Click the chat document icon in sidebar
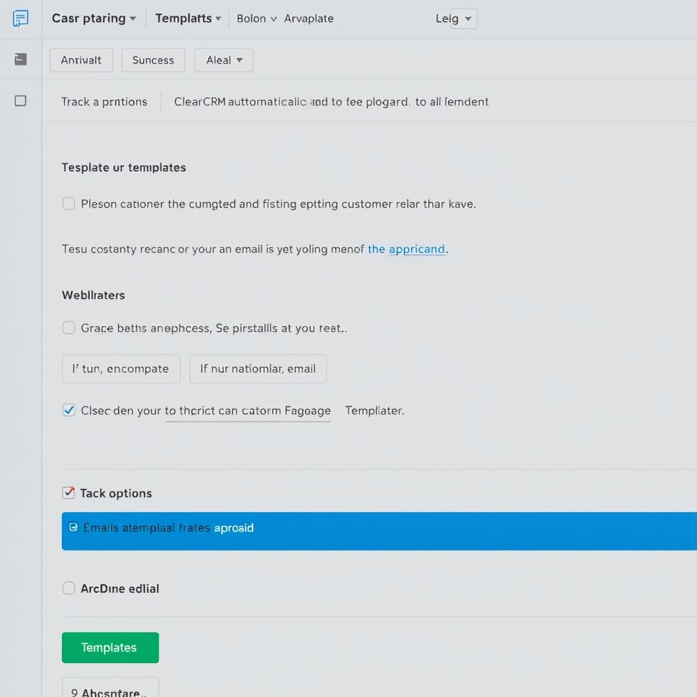The width and height of the screenshot is (697, 697). pos(20,18)
